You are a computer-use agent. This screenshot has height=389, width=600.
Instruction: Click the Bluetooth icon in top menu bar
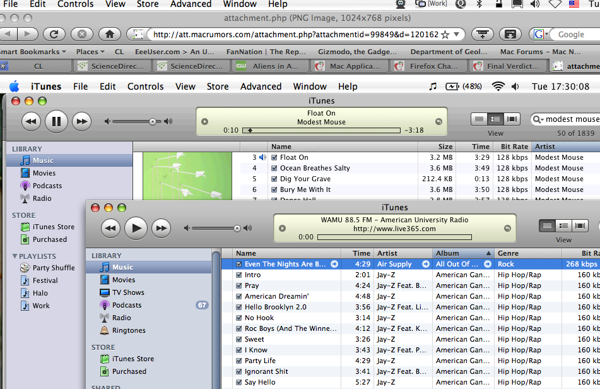tap(479, 4)
